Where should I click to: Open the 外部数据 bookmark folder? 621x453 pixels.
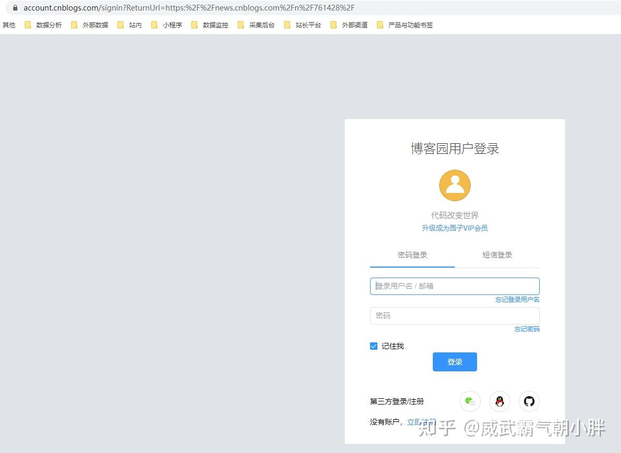tap(90, 25)
